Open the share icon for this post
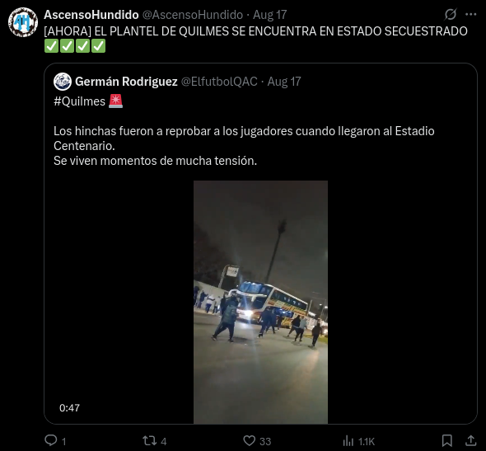The height and width of the screenshot is (451, 486). [x=471, y=440]
